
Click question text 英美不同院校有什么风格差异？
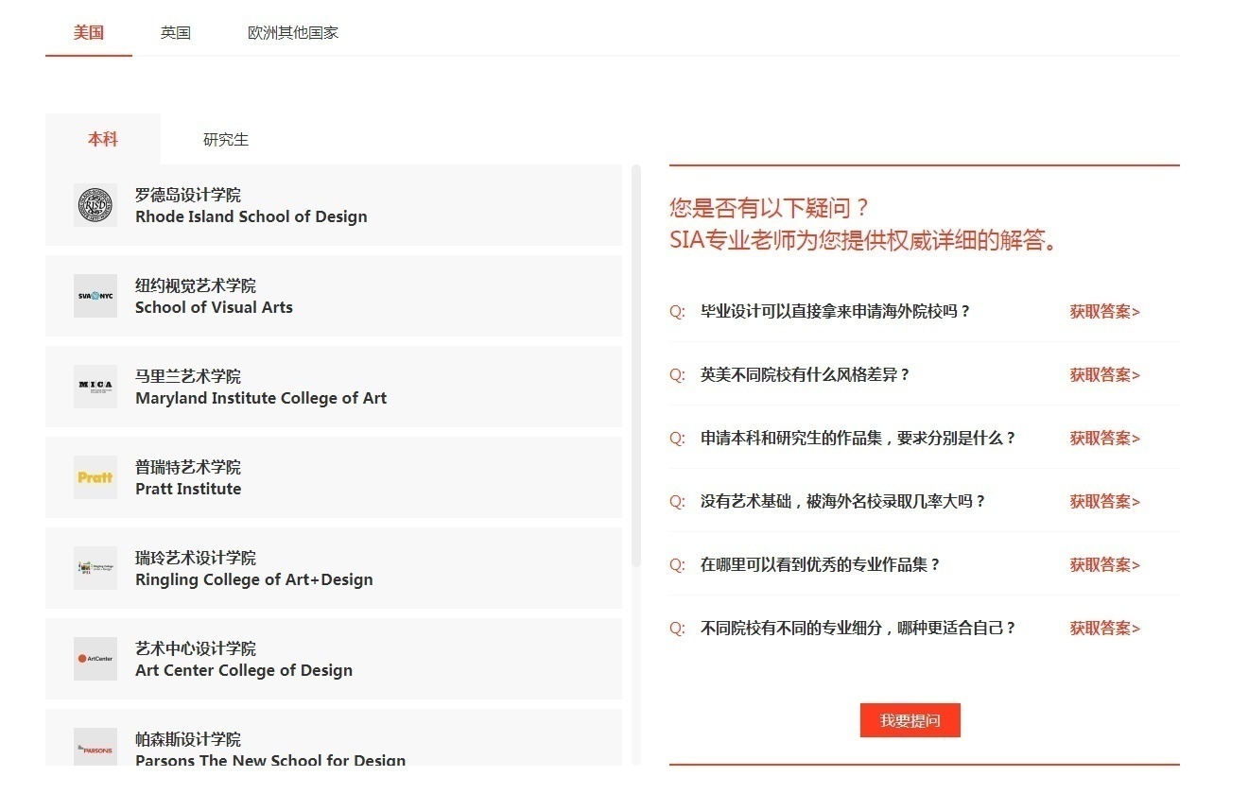[806, 374]
